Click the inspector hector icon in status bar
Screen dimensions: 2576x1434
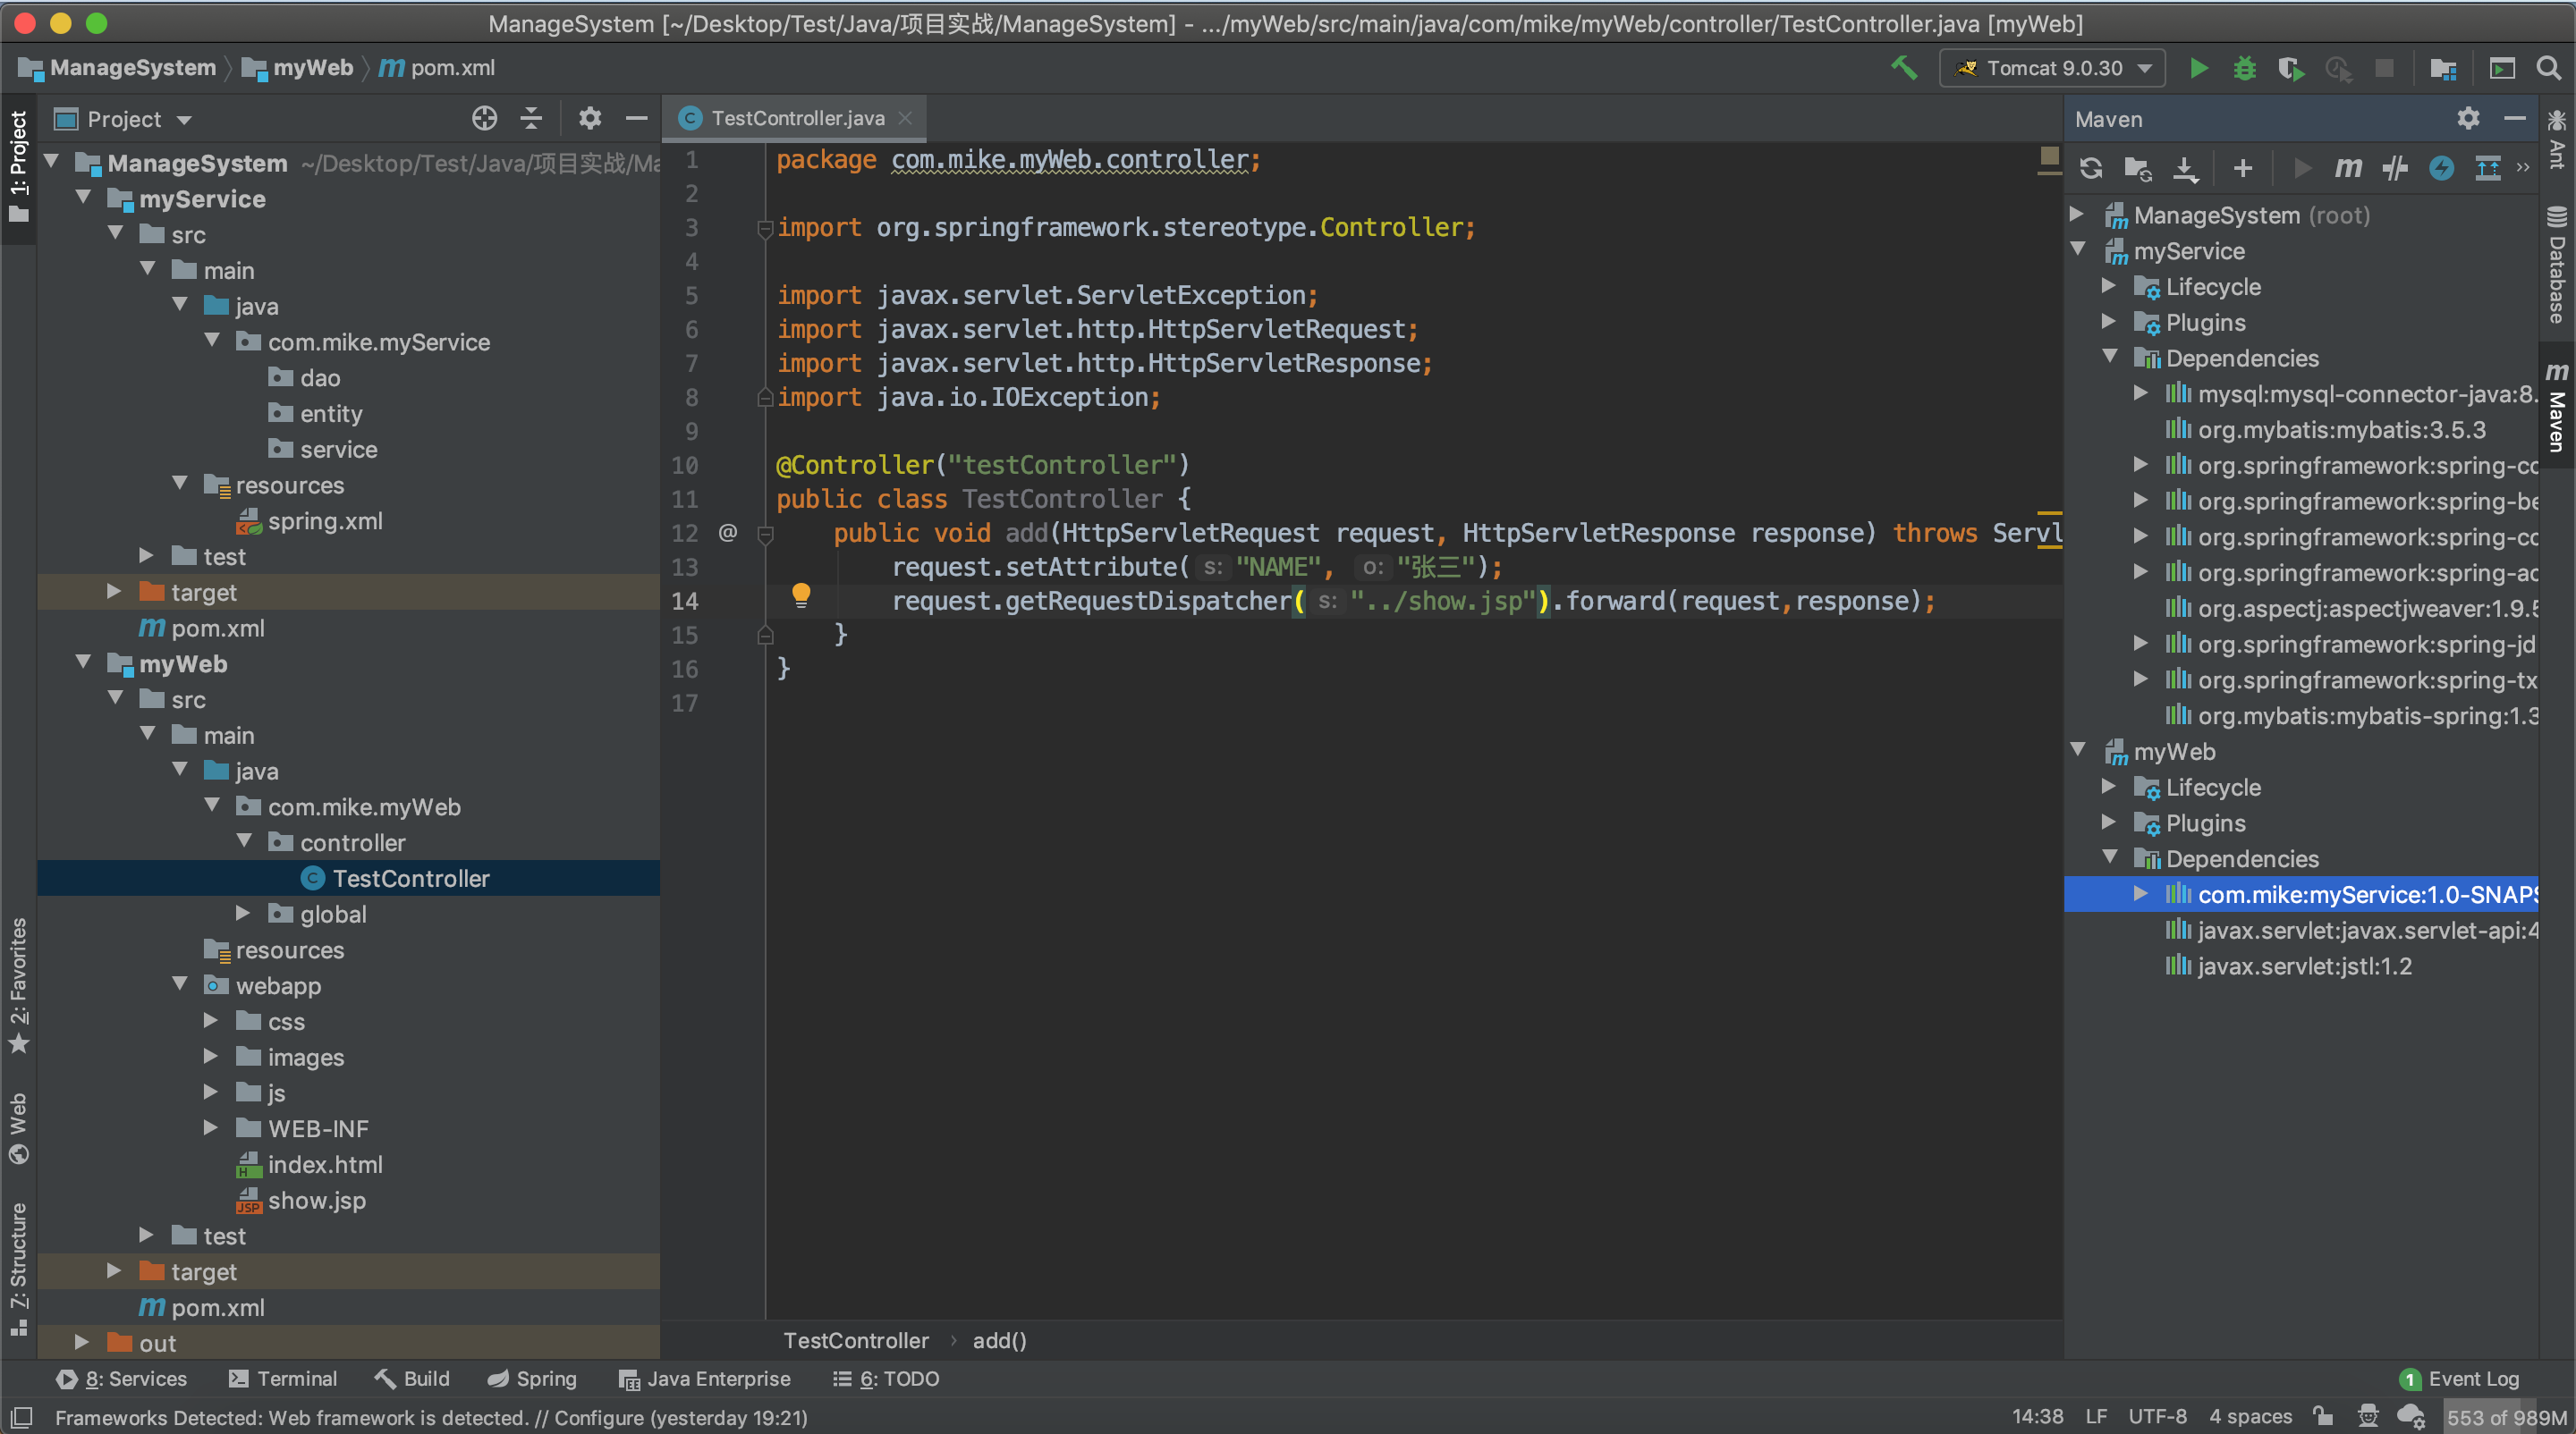click(2368, 1416)
